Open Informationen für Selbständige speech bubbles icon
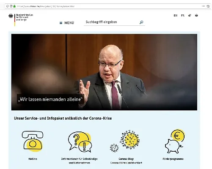Image resolution: width=212 pixels, height=169 pixels. coord(80,142)
